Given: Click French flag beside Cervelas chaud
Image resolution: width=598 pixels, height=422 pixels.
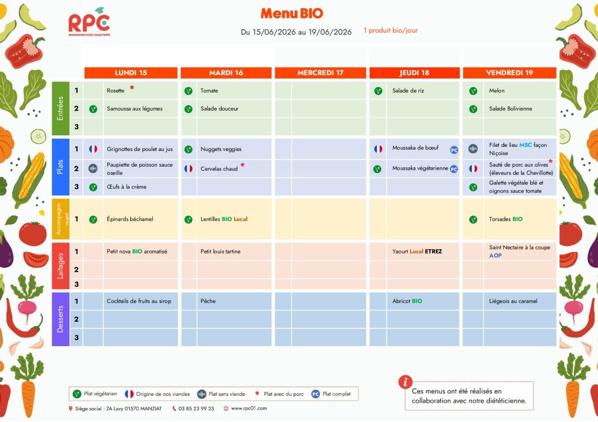Looking at the screenshot, I should [189, 168].
